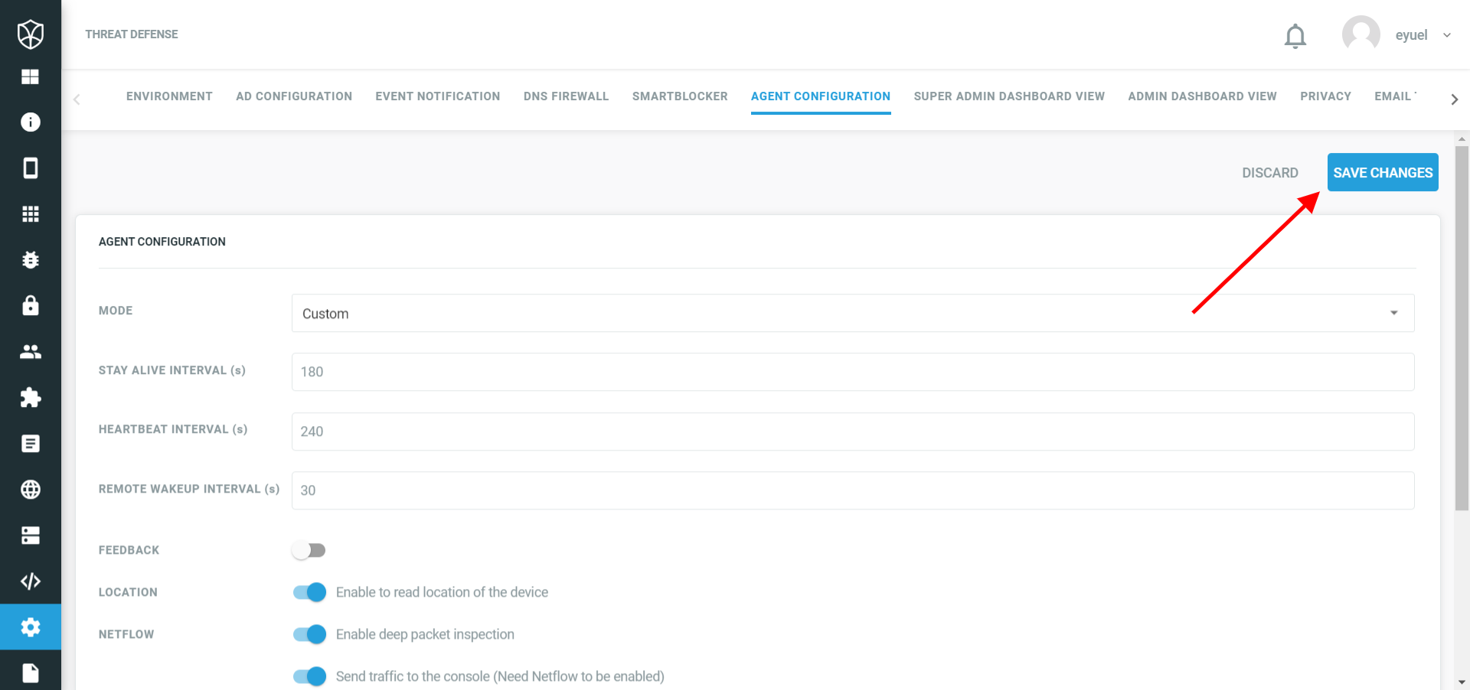Image resolution: width=1470 pixels, height=690 pixels.
Task: Expand the eyuel user menu chevron
Action: (x=1447, y=35)
